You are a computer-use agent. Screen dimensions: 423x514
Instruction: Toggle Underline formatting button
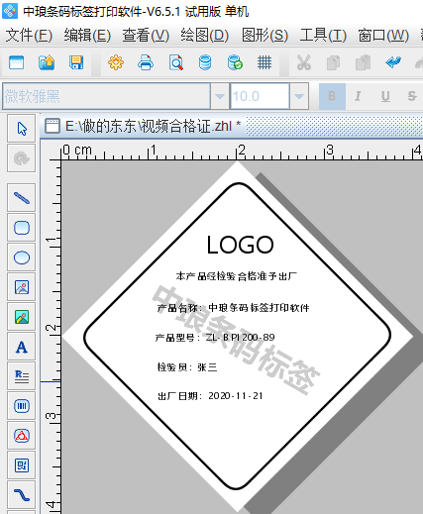385,96
